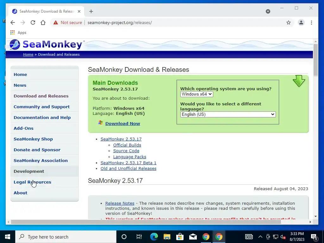Reload the SeaMonkey releases page
The image size is (324, 243).
click(33, 22)
